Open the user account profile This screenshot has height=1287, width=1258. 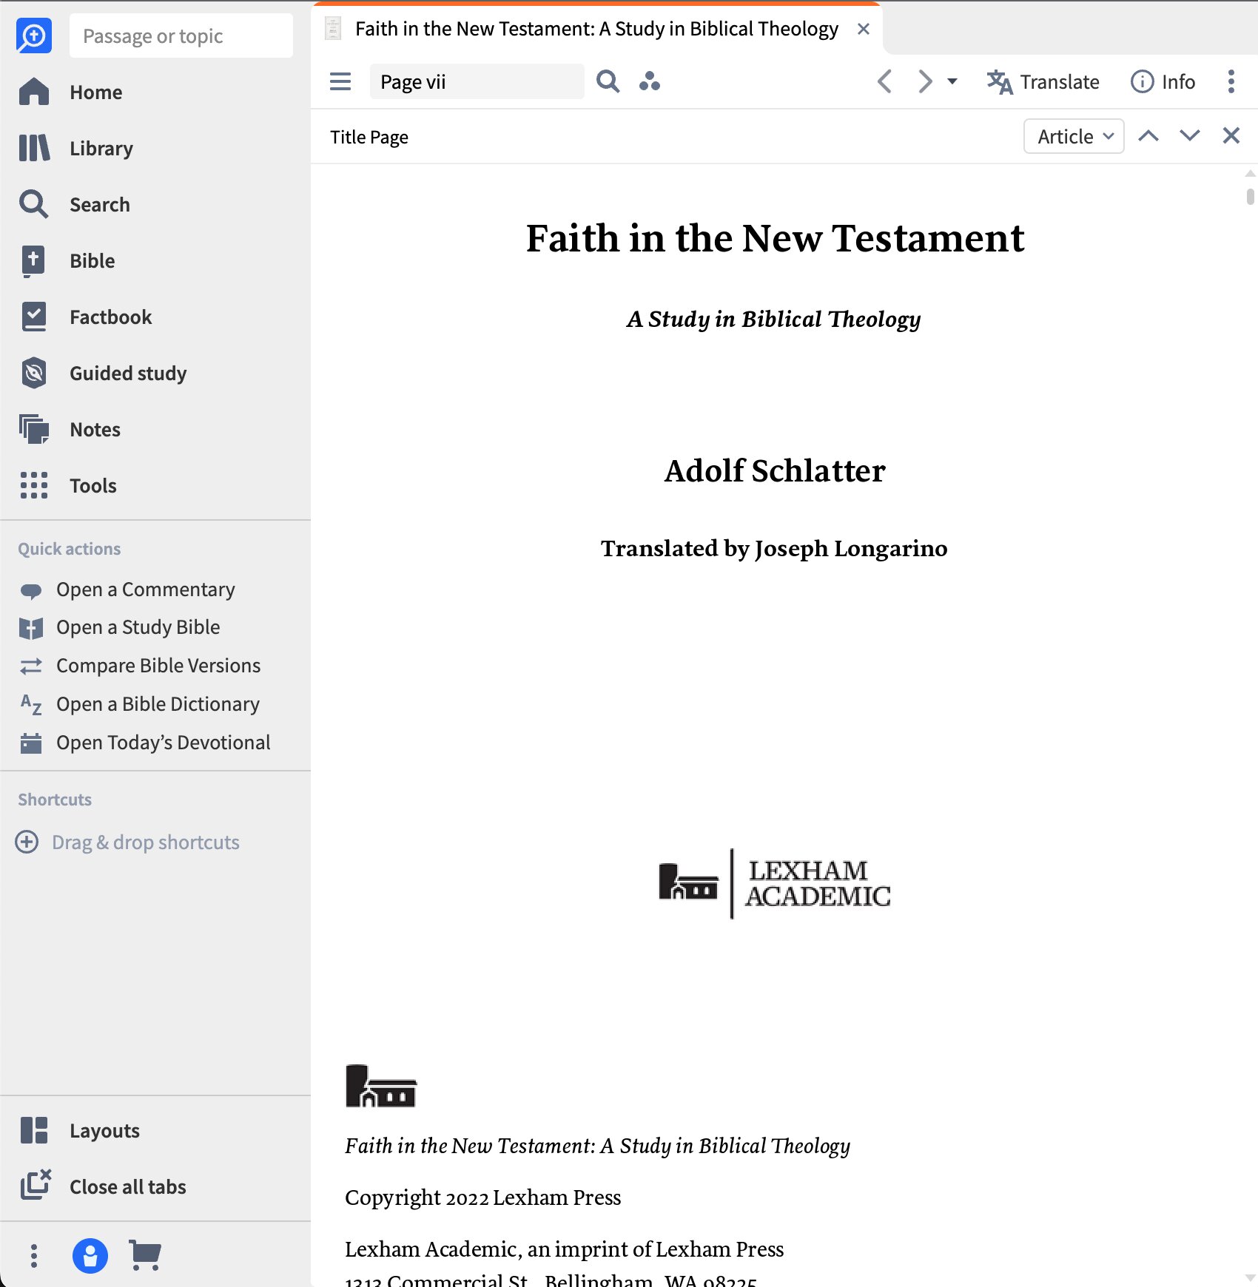90,1255
